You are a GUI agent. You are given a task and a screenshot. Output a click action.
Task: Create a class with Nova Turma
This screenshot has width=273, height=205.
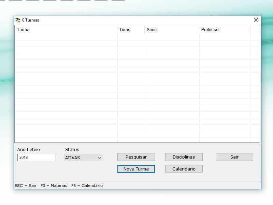136,169
